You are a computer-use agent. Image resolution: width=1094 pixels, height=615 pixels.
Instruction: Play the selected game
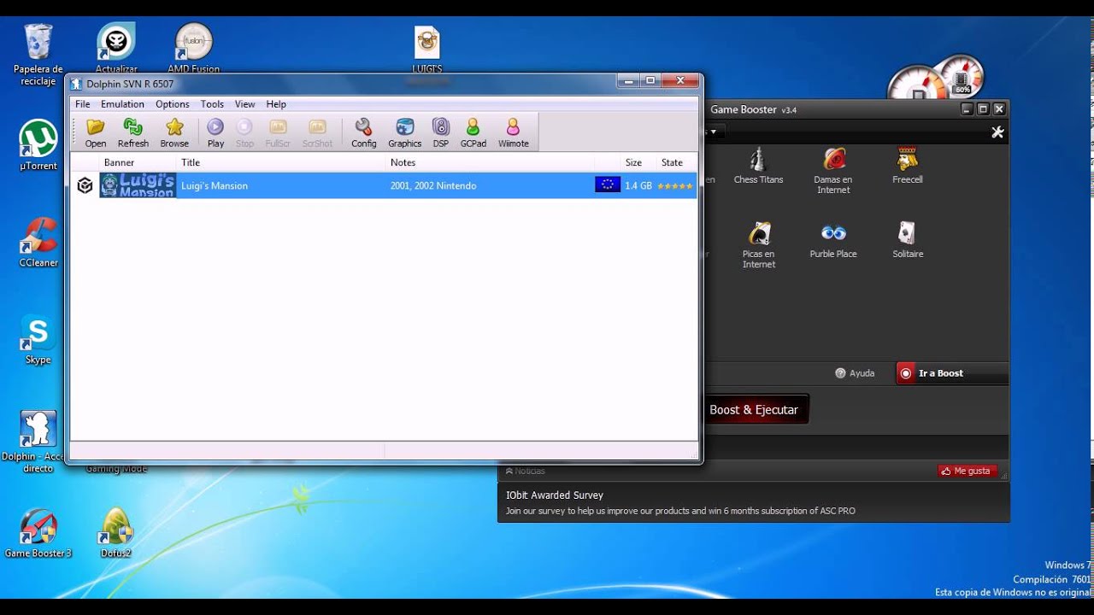tap(215, 133)
